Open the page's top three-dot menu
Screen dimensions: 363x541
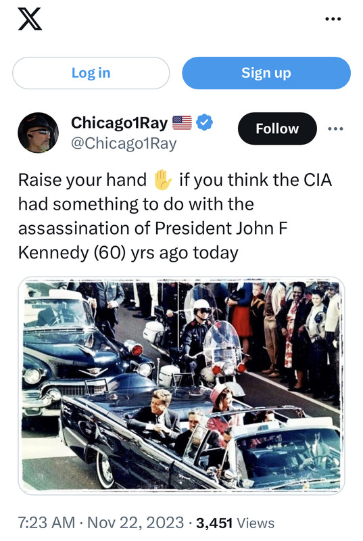333,19
